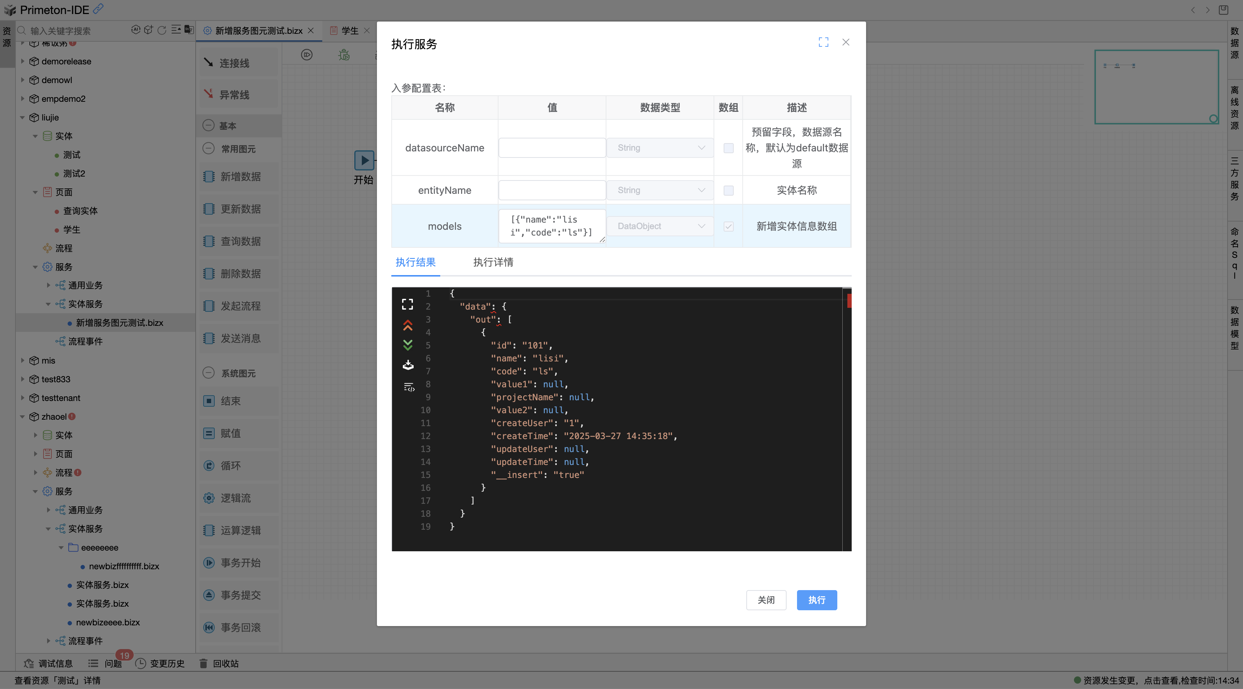Open the datasourceName data type dropdown
This screenshot has width=1243, height=689.
[x=659, y=148]
